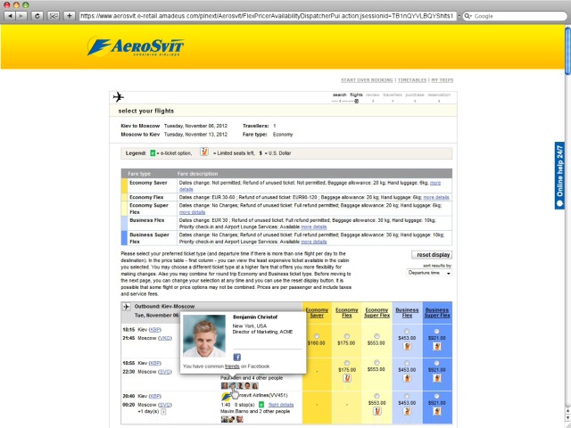Click START OVER BOOKING link

tap(367, 80)
